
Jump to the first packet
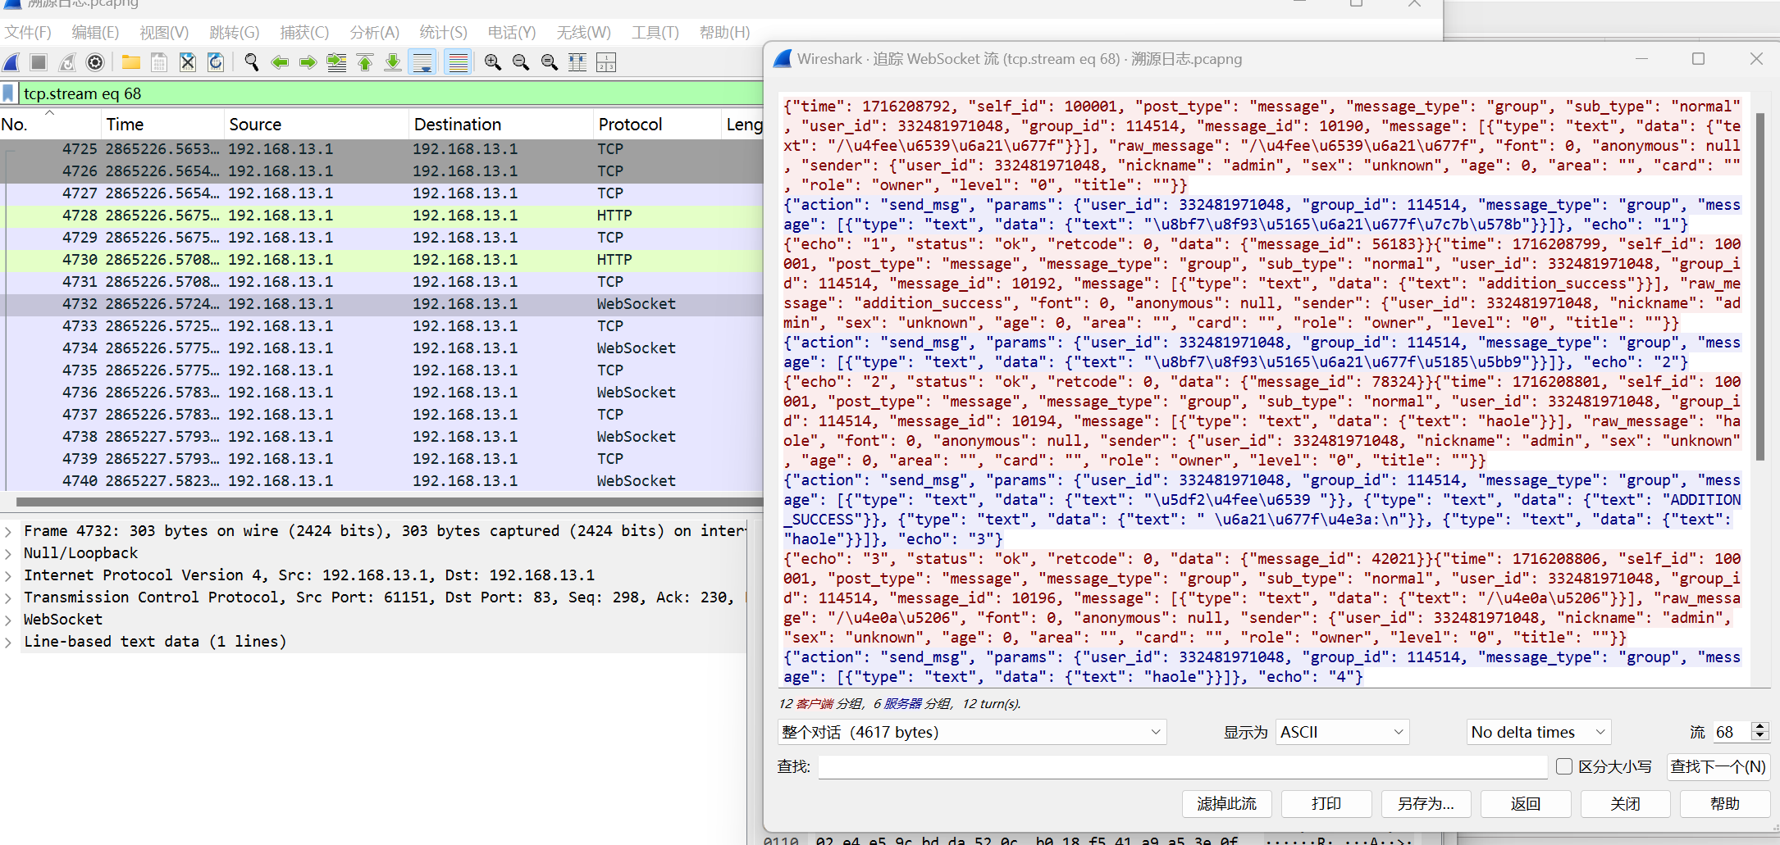(365, 62)
